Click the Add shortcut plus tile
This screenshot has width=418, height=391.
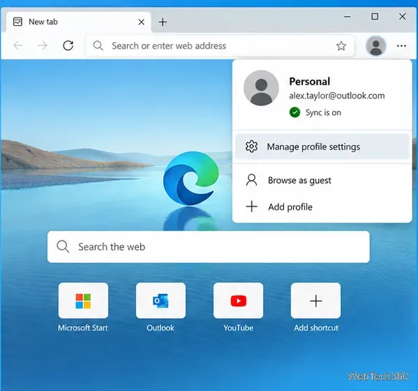316,301
